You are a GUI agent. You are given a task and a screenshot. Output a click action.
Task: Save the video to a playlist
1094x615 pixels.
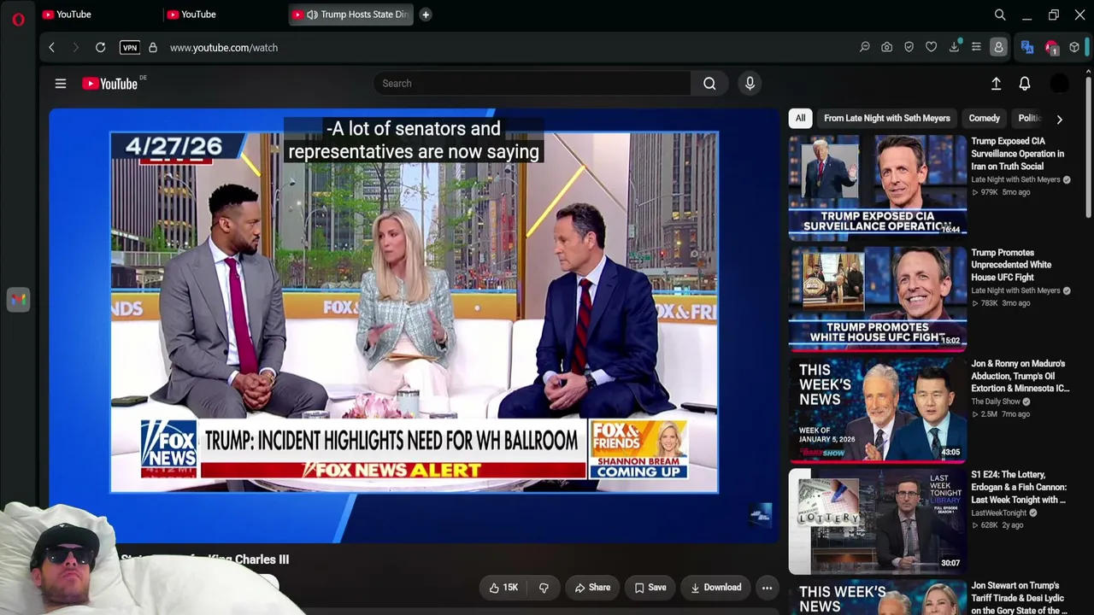pyautogui.click(x=650, y=588)
